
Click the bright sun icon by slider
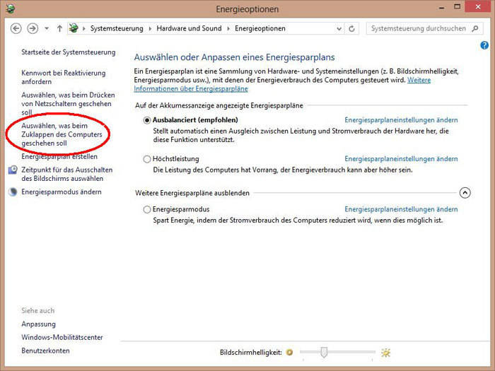(385, 353)
